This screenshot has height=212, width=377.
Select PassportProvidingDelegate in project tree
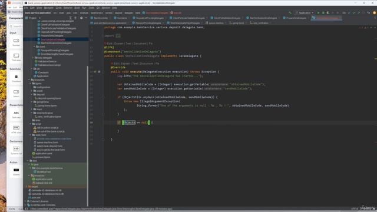(x=55, y=51)
